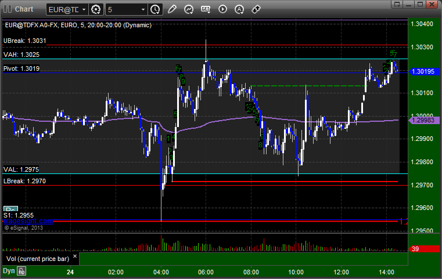Select the Vol (current price bar) tab
Screen dimensions: 442x279
(38, 259)
